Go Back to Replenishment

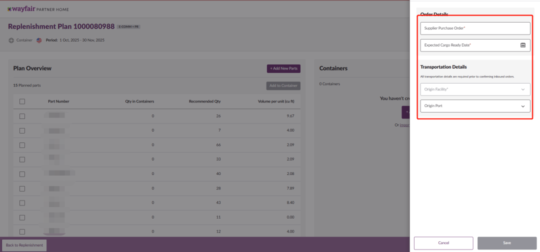tap(24, 245)
